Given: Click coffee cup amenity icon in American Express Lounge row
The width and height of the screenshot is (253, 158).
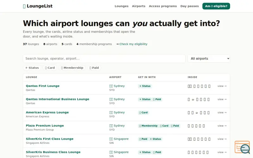Looking at the screenshot, I should (x=197, y=113).
